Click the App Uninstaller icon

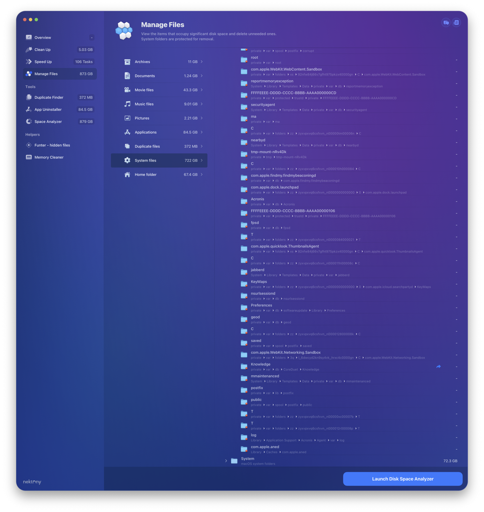click(29, 109)
